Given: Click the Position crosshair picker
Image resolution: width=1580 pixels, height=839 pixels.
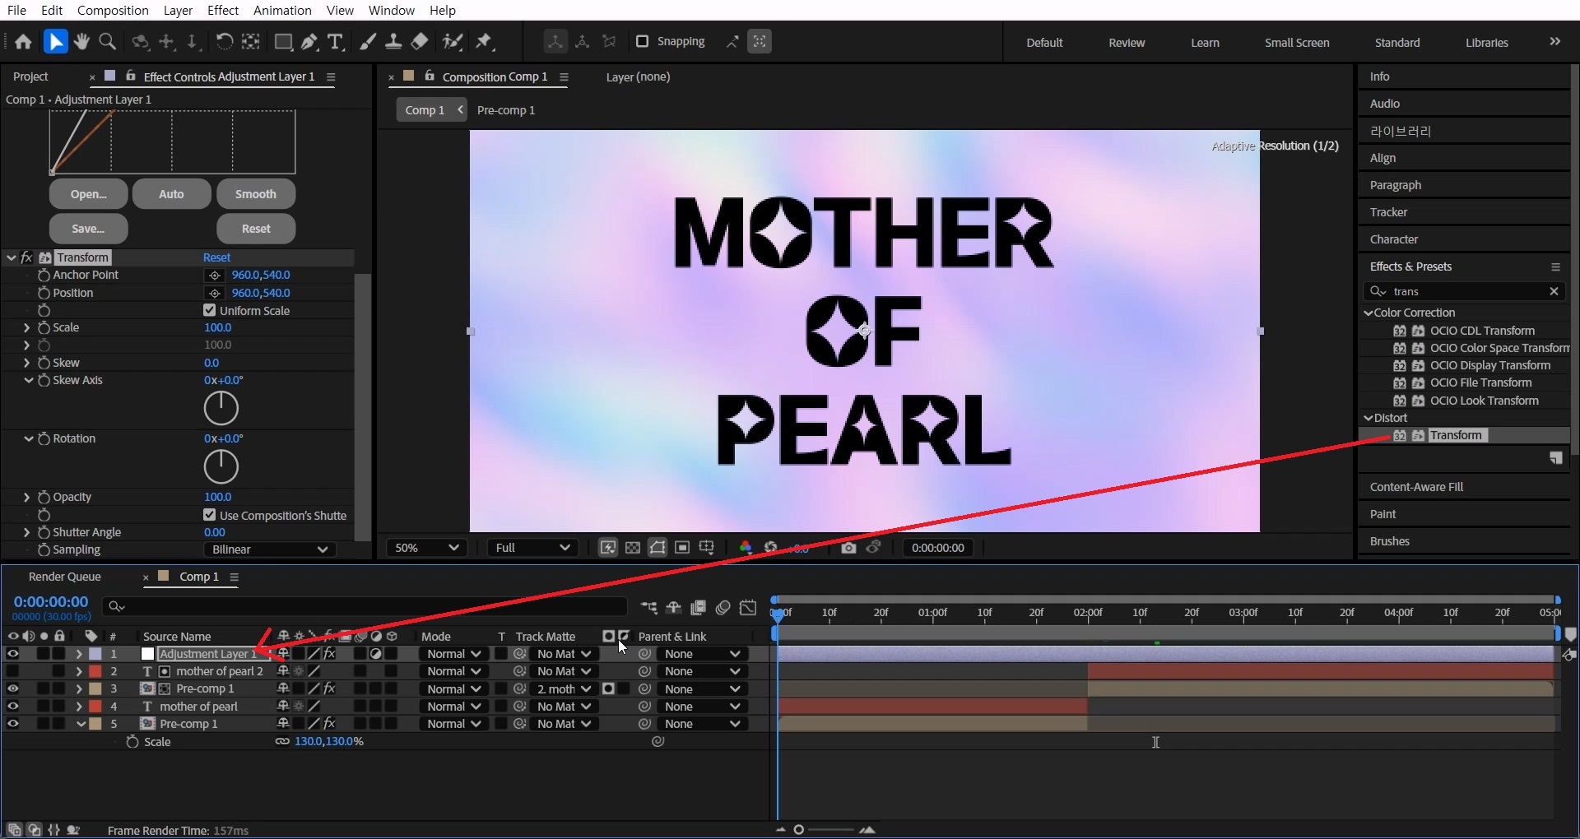Looking at the screenshot, I should pos(215,294).
